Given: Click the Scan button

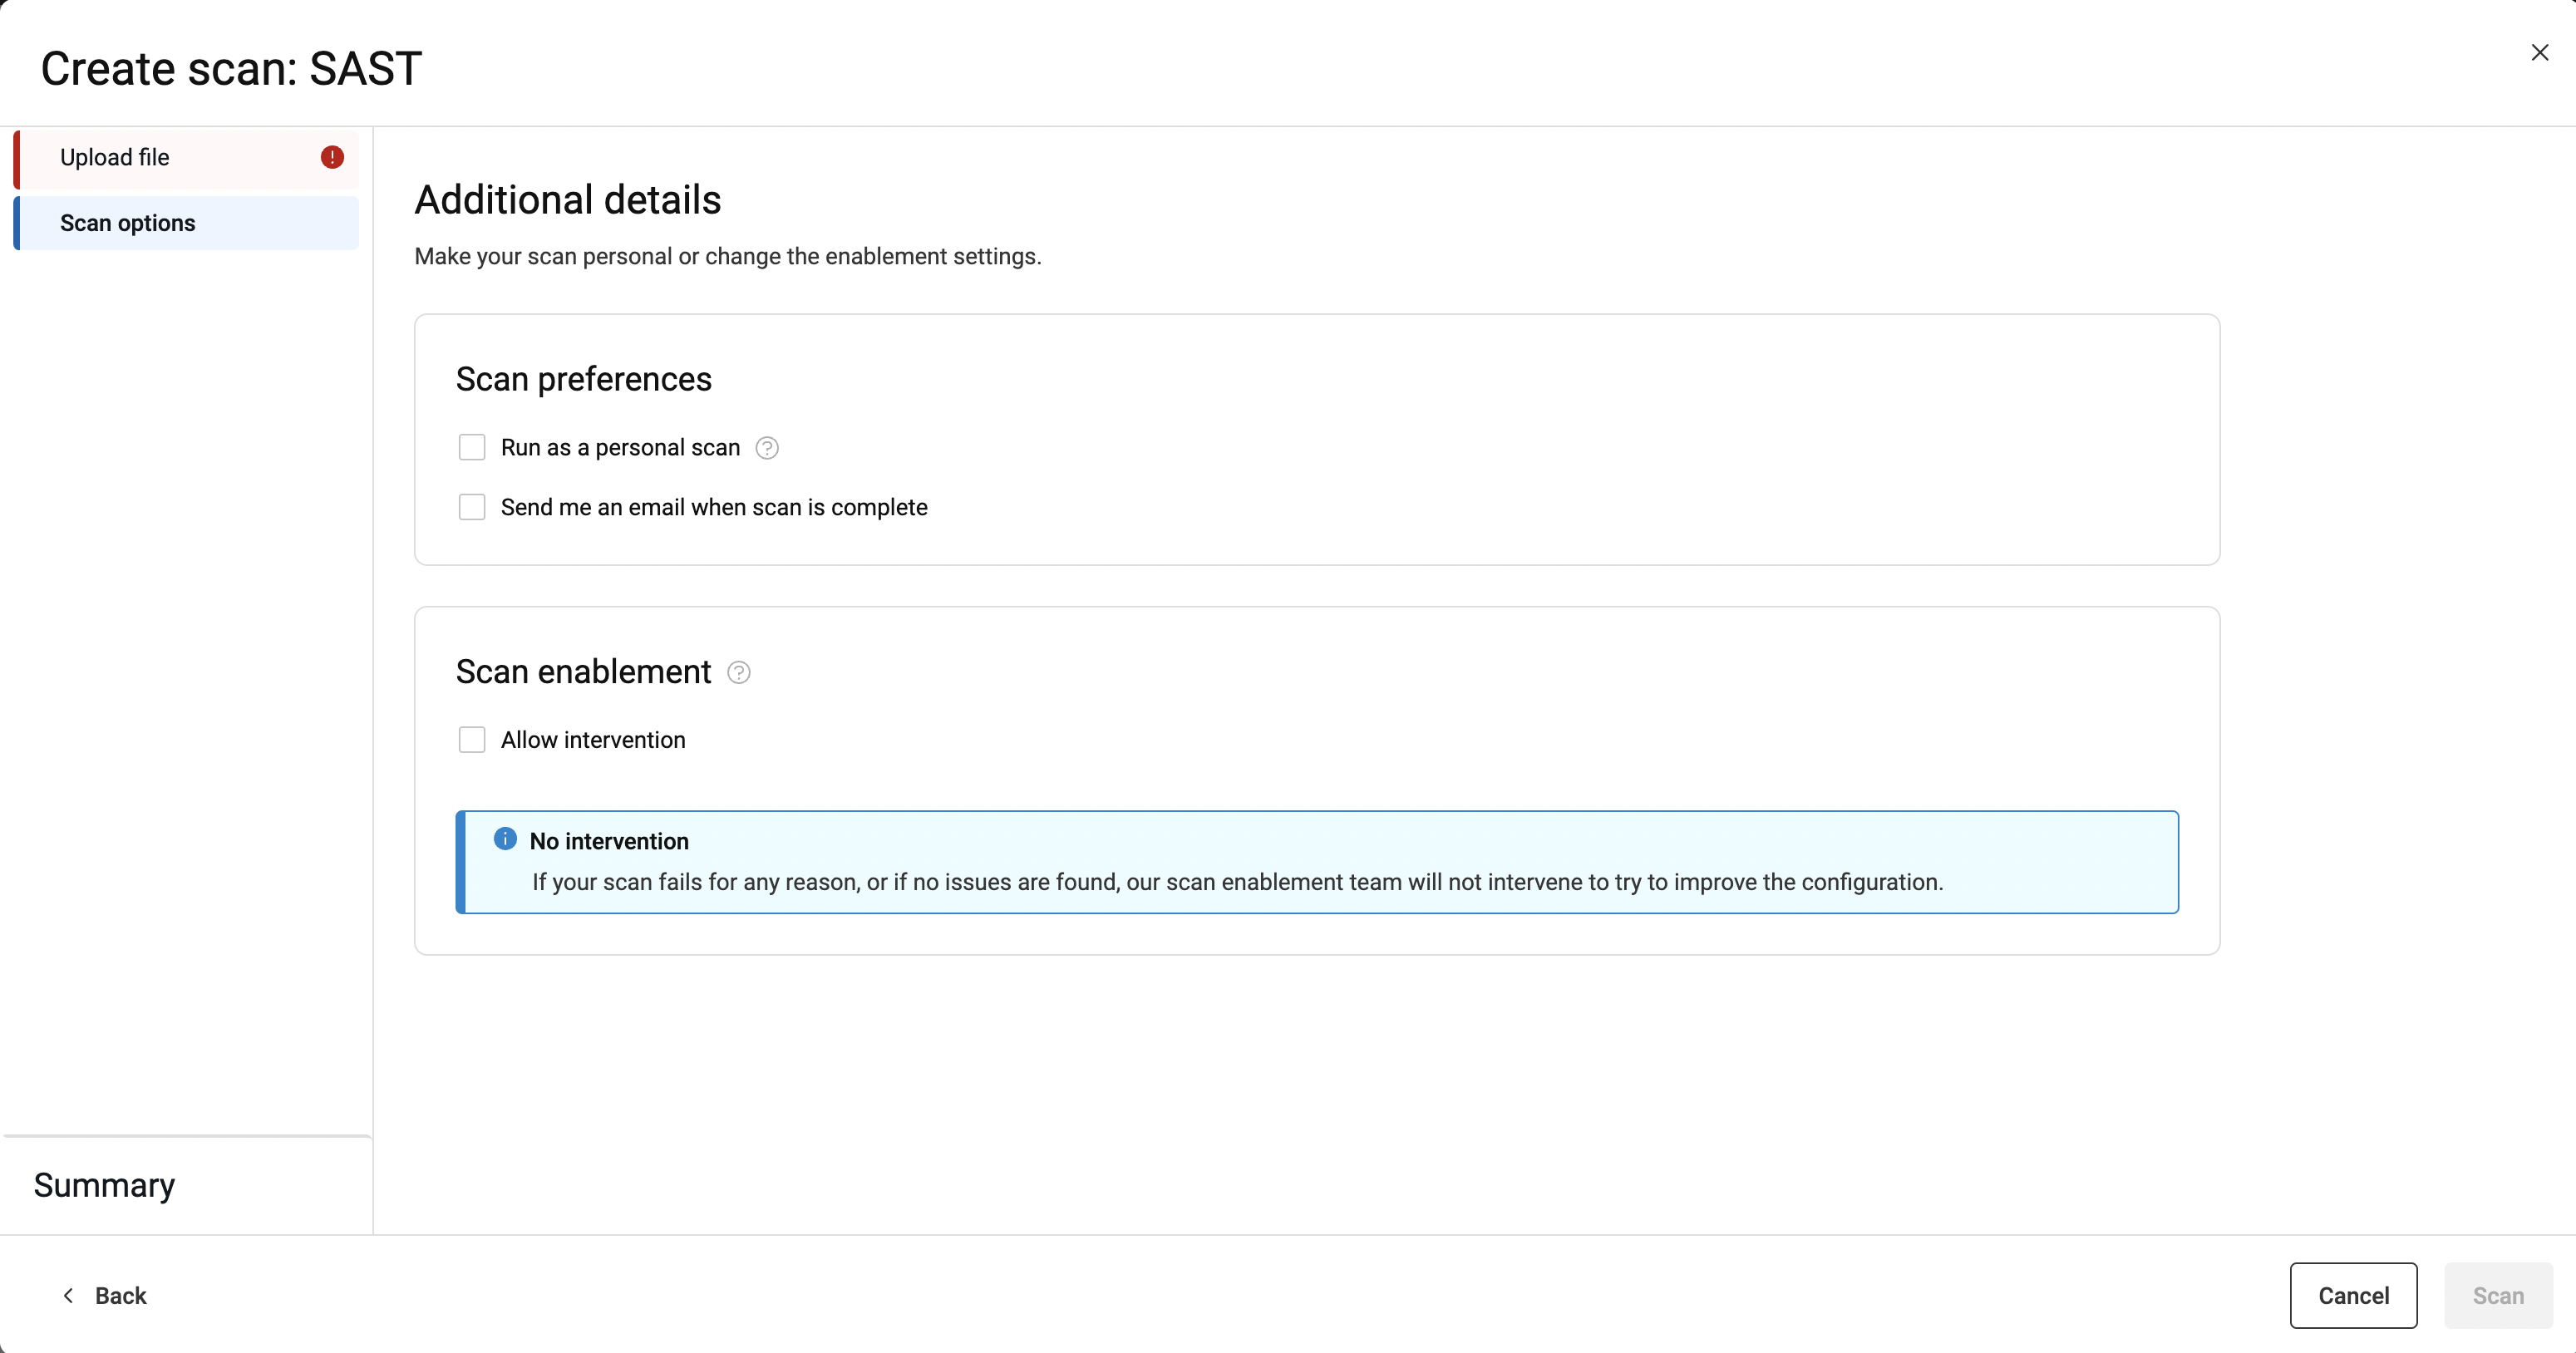Looking at the screenshot, I should (x=2497, y=1296).
